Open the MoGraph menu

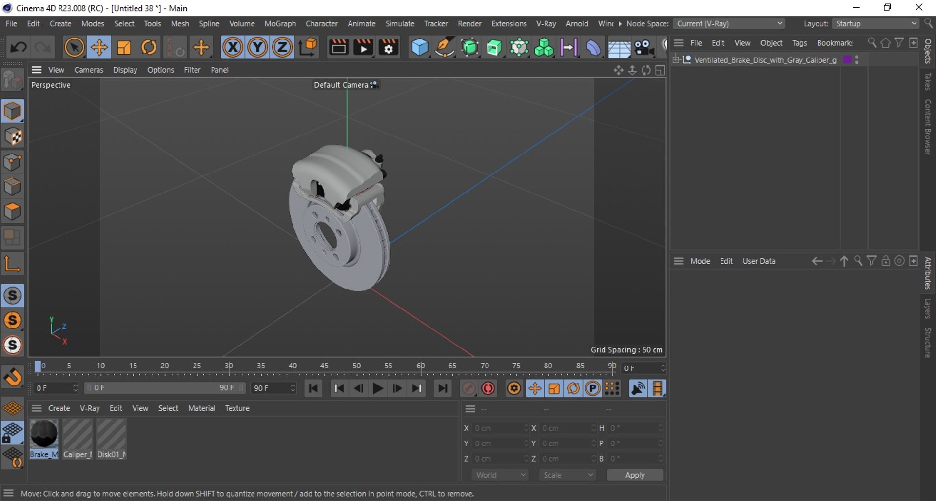(280, 23)
